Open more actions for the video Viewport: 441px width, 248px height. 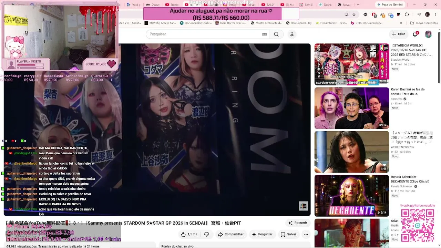pyautogui.click(x=306, y=234)
